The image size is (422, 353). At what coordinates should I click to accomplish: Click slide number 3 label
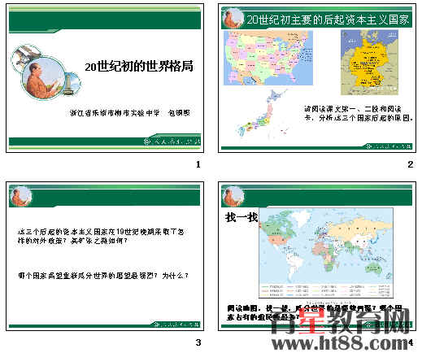tap(198, 342)
